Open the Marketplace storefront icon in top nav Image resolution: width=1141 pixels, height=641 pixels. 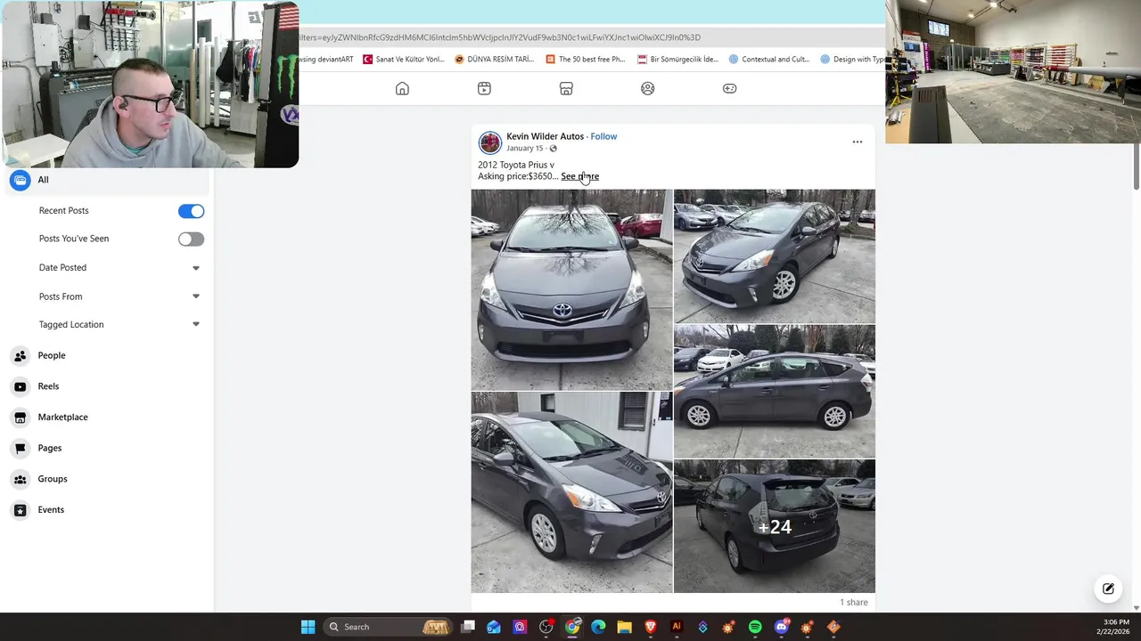566,88
